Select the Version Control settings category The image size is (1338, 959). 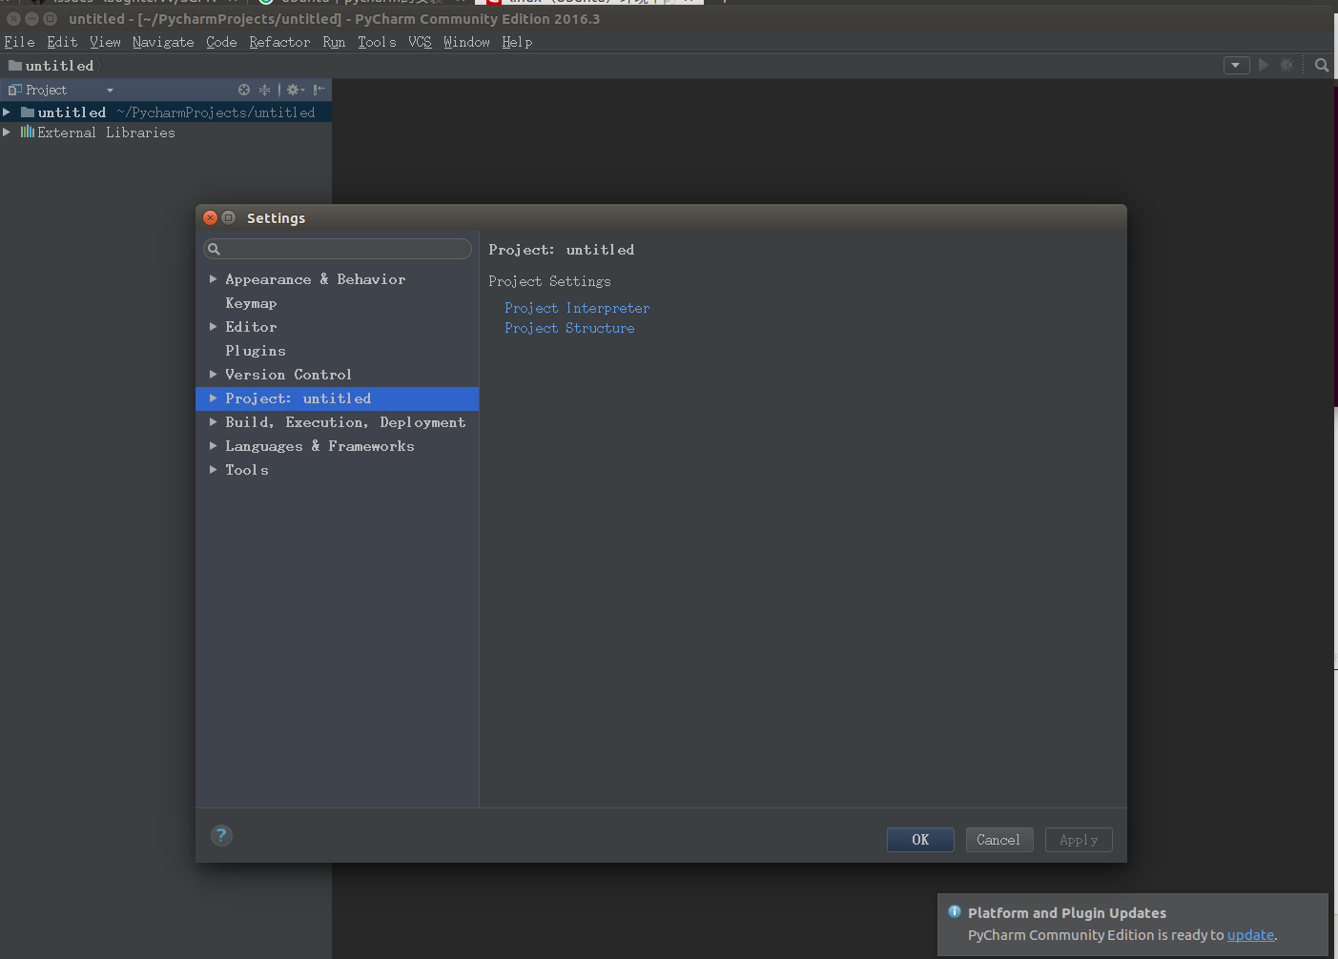[288, 374]
